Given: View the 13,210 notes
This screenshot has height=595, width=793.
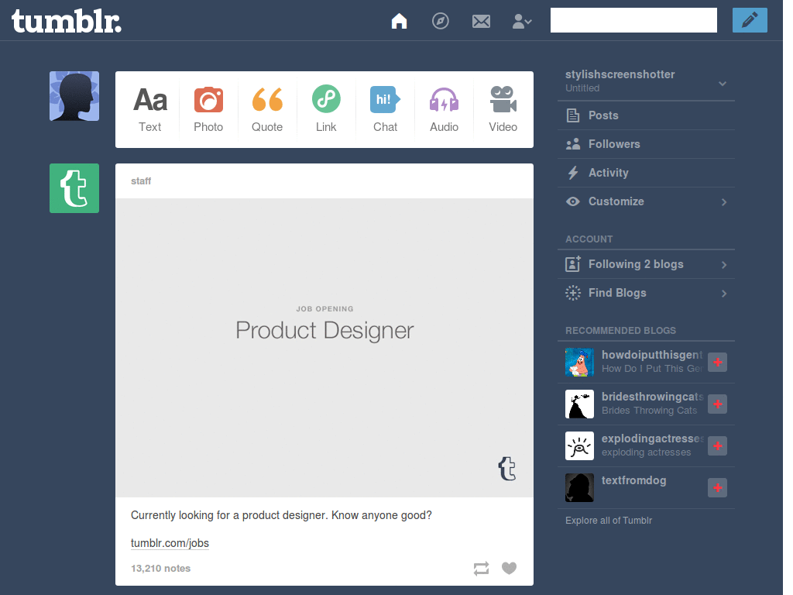Looking at the screenshot, I should click(161, 568).
